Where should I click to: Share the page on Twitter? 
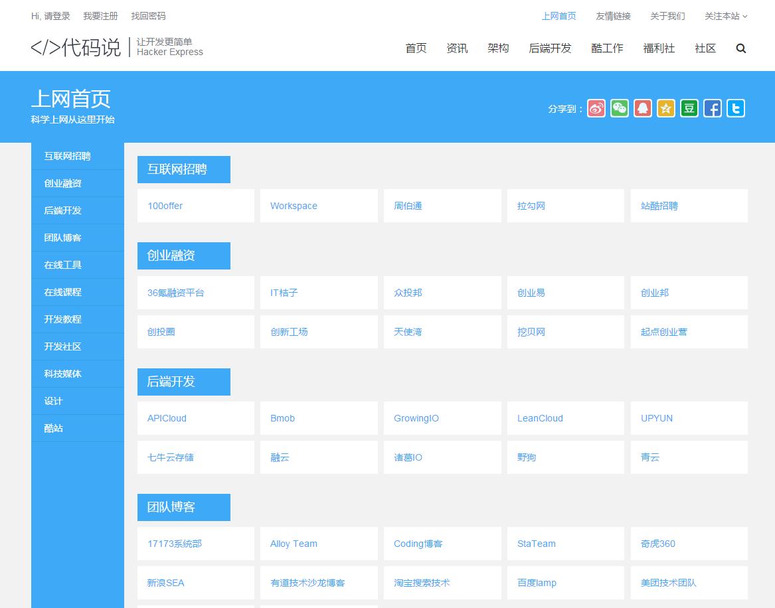735,108
